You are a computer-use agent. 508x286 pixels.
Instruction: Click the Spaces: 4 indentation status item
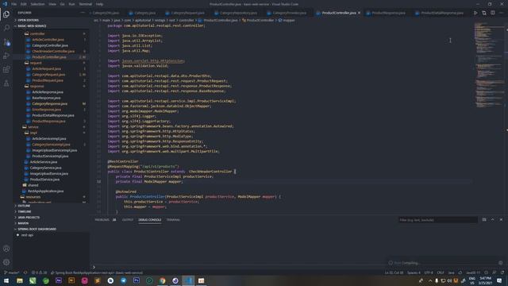click(414, 272)
